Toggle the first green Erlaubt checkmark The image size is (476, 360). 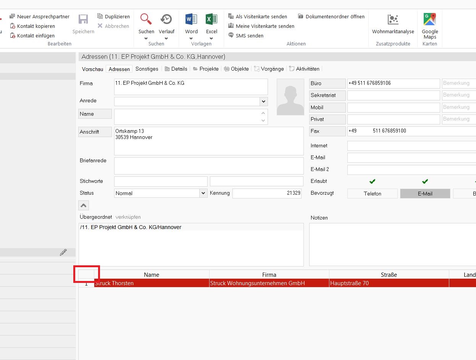coord(372,181)
